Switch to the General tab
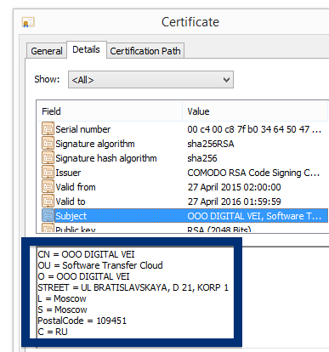Image resolution: width=329 pixels, height=352 pixels. pos(47,51)
